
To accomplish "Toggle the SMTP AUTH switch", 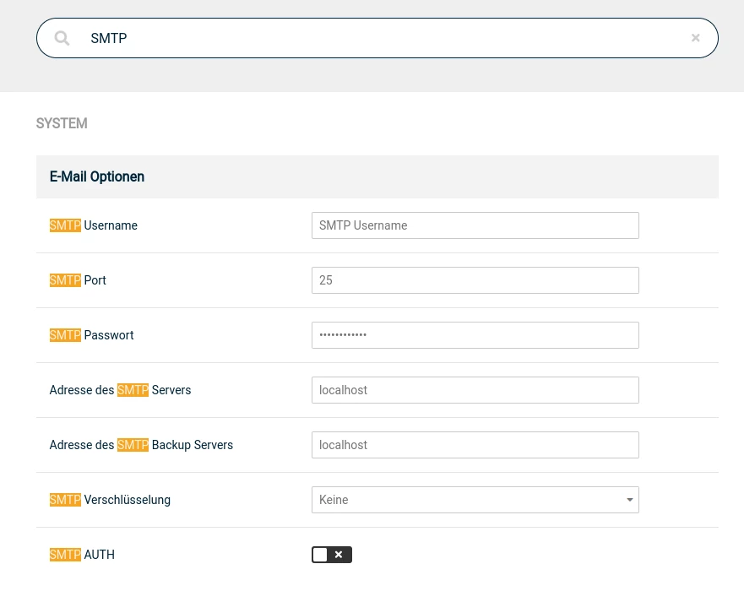I will tap(332, 555).
